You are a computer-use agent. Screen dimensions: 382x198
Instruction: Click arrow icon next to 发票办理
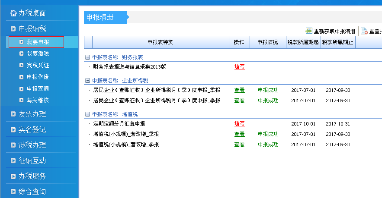(13, 114)
